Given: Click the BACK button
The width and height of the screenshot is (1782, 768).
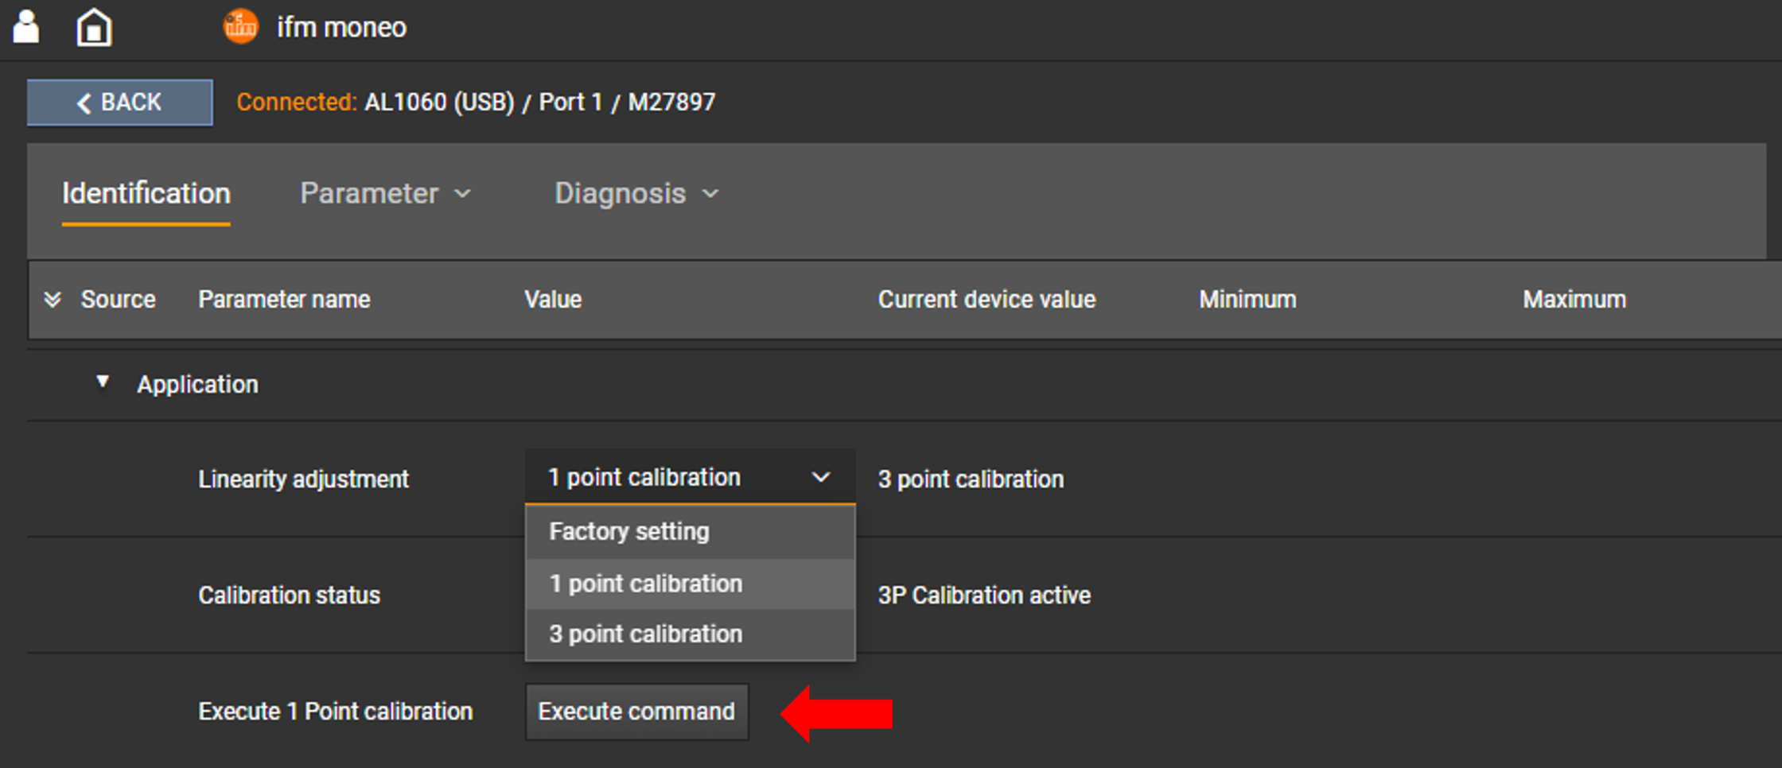Looking at the screenshot, I should coord(119,102).
